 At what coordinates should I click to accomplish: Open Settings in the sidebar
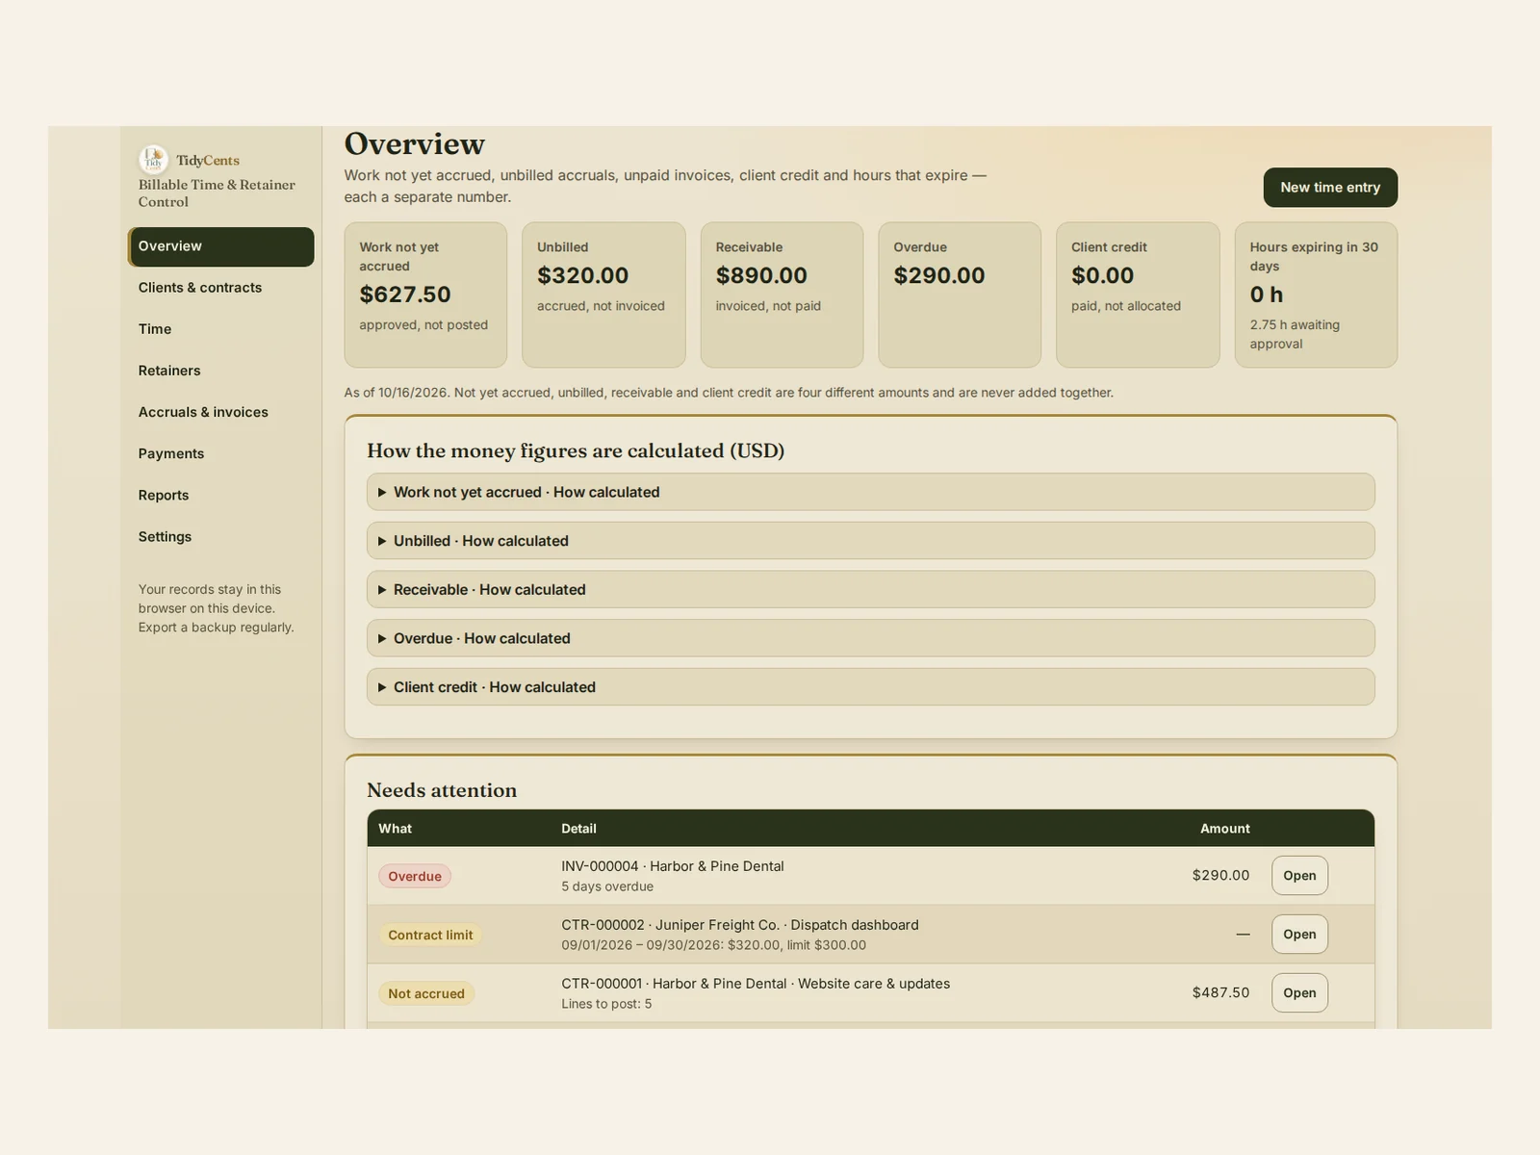(x=220, y=536)
